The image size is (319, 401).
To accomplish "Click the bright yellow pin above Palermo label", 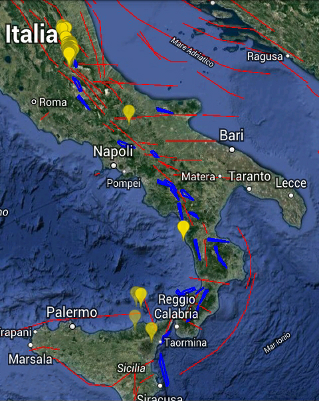I will [141, 297].
